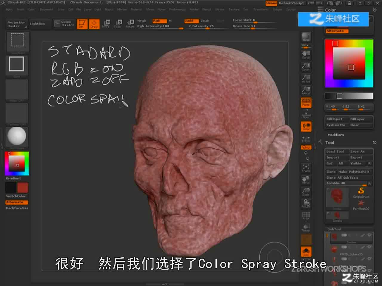Click the Scroll canvas icon
The width and height of the screenshot is (382, 286).
click(x=306, y=55)
